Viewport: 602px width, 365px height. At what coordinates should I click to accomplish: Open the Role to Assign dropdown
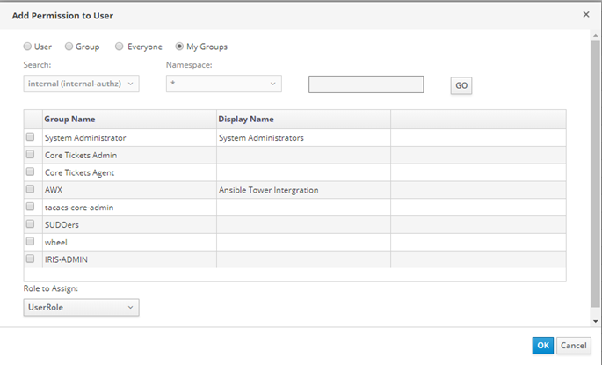point(81,307)
